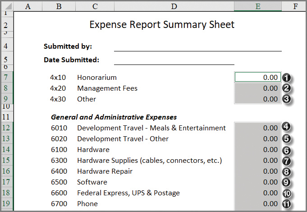Select column D header
This screenshot has width=307, height=212.
[x=174, y=6]
